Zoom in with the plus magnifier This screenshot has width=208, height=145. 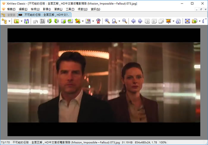click(107, 21)
